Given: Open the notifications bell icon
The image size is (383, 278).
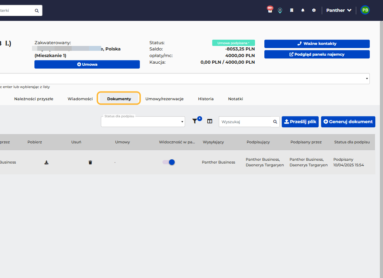Looking at the screenshot, I should [303, 10].
